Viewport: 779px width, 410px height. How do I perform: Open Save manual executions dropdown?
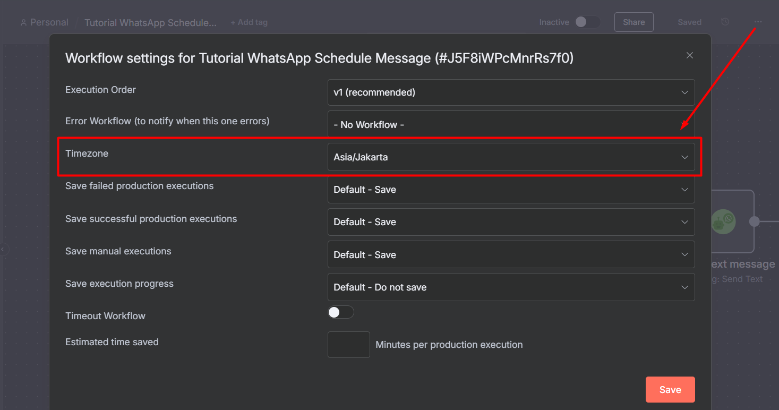click(511, 255)
